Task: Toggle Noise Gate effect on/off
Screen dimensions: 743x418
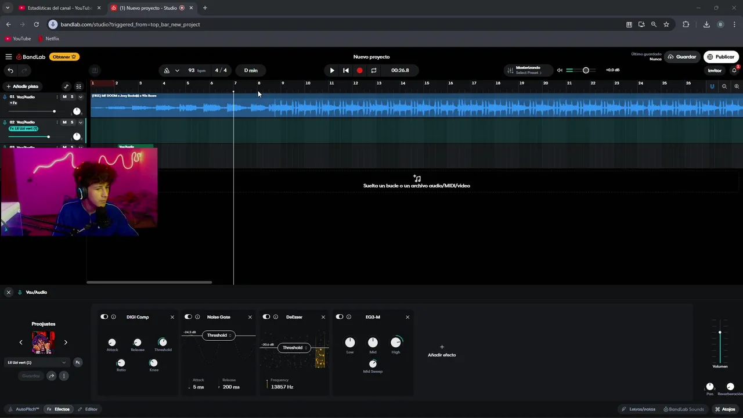Action: [x=188, y=317]
